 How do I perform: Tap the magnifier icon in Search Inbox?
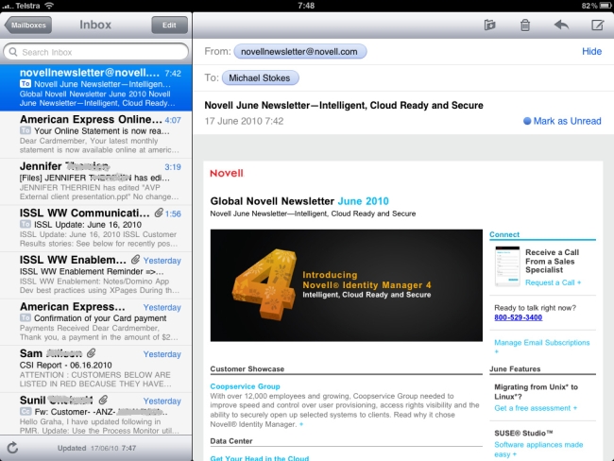(x=13, y=52)
